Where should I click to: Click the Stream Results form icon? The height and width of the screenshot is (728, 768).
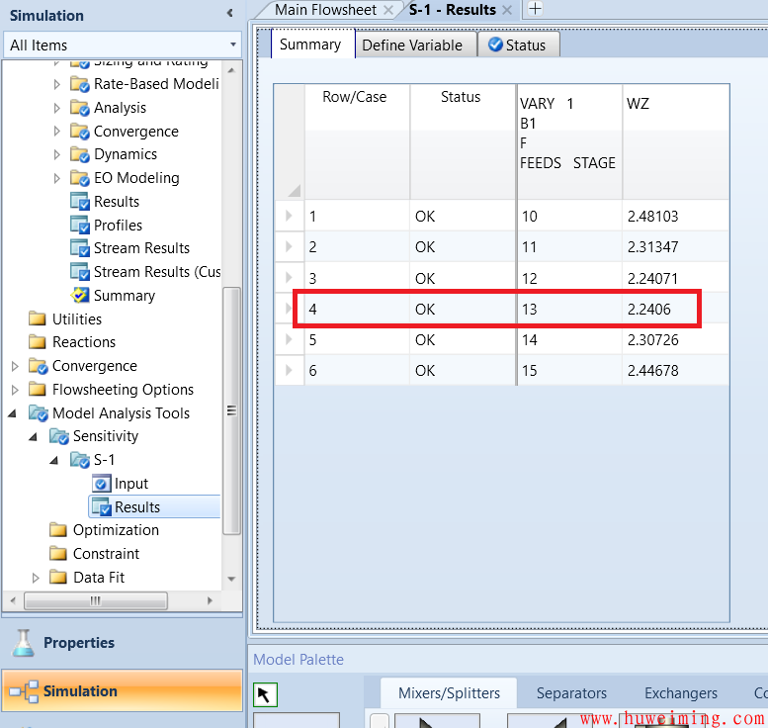(x=80, y=248)
